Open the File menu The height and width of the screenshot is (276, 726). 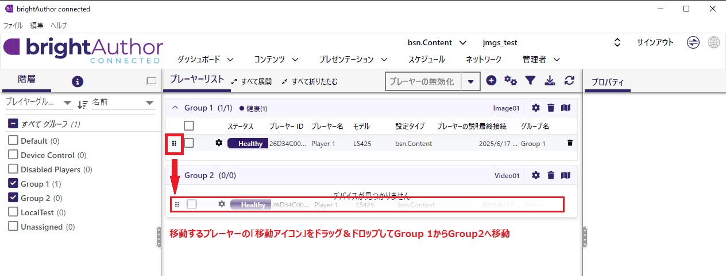click(x=13, y=25)
